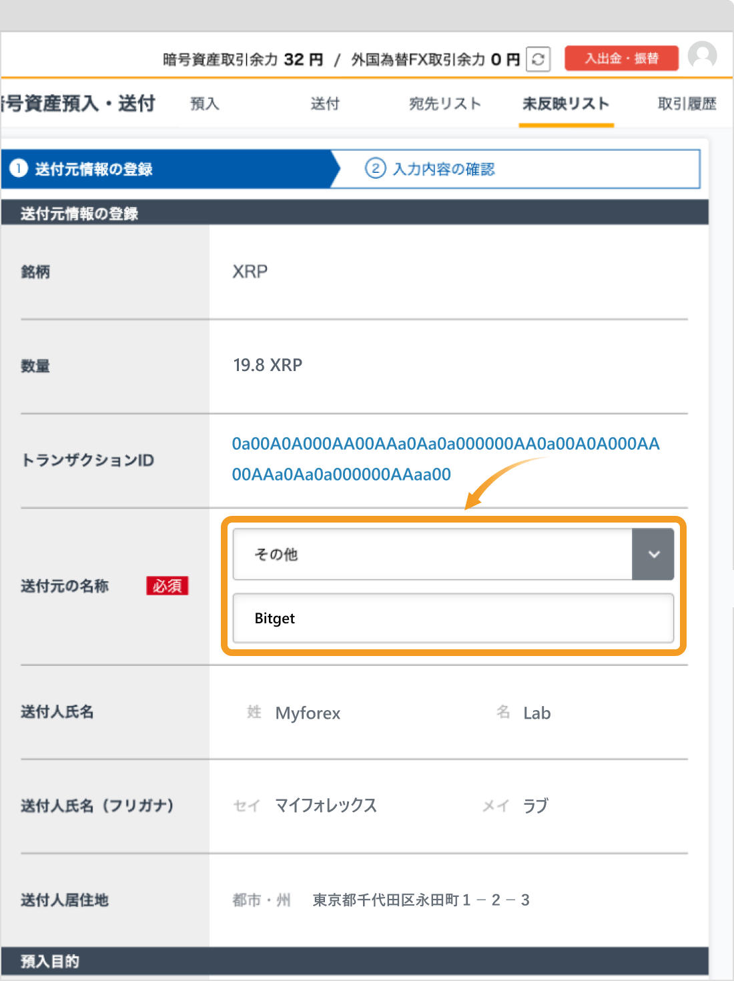Click the balance refresh icon
This screenshot has height=981, width=734.
pos(538,59)
